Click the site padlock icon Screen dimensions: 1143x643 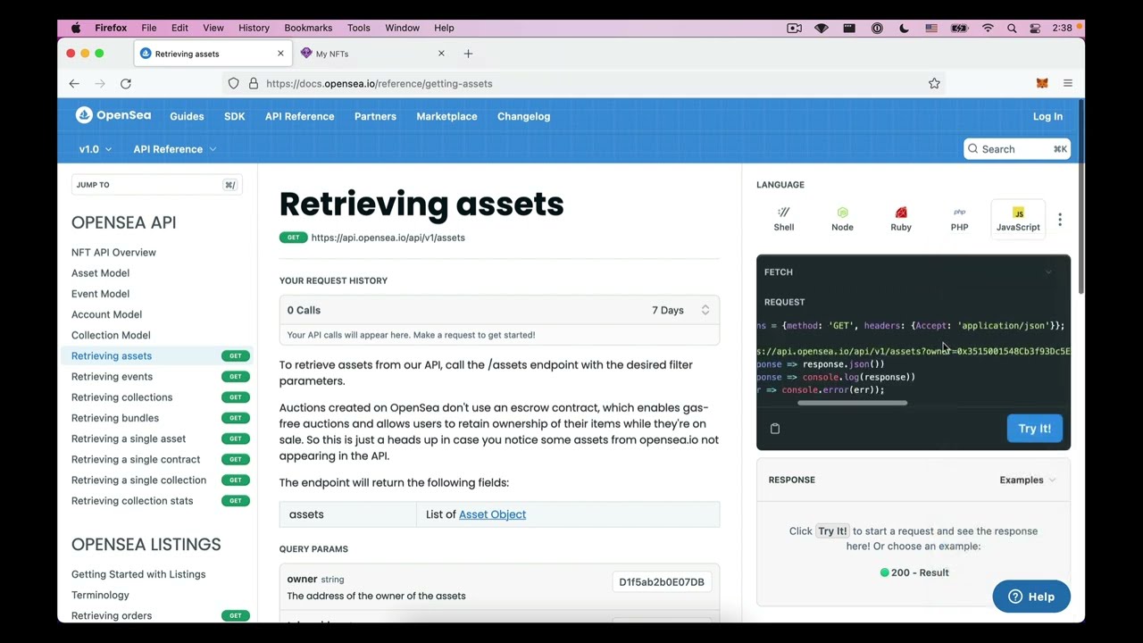tap(254, 83)
